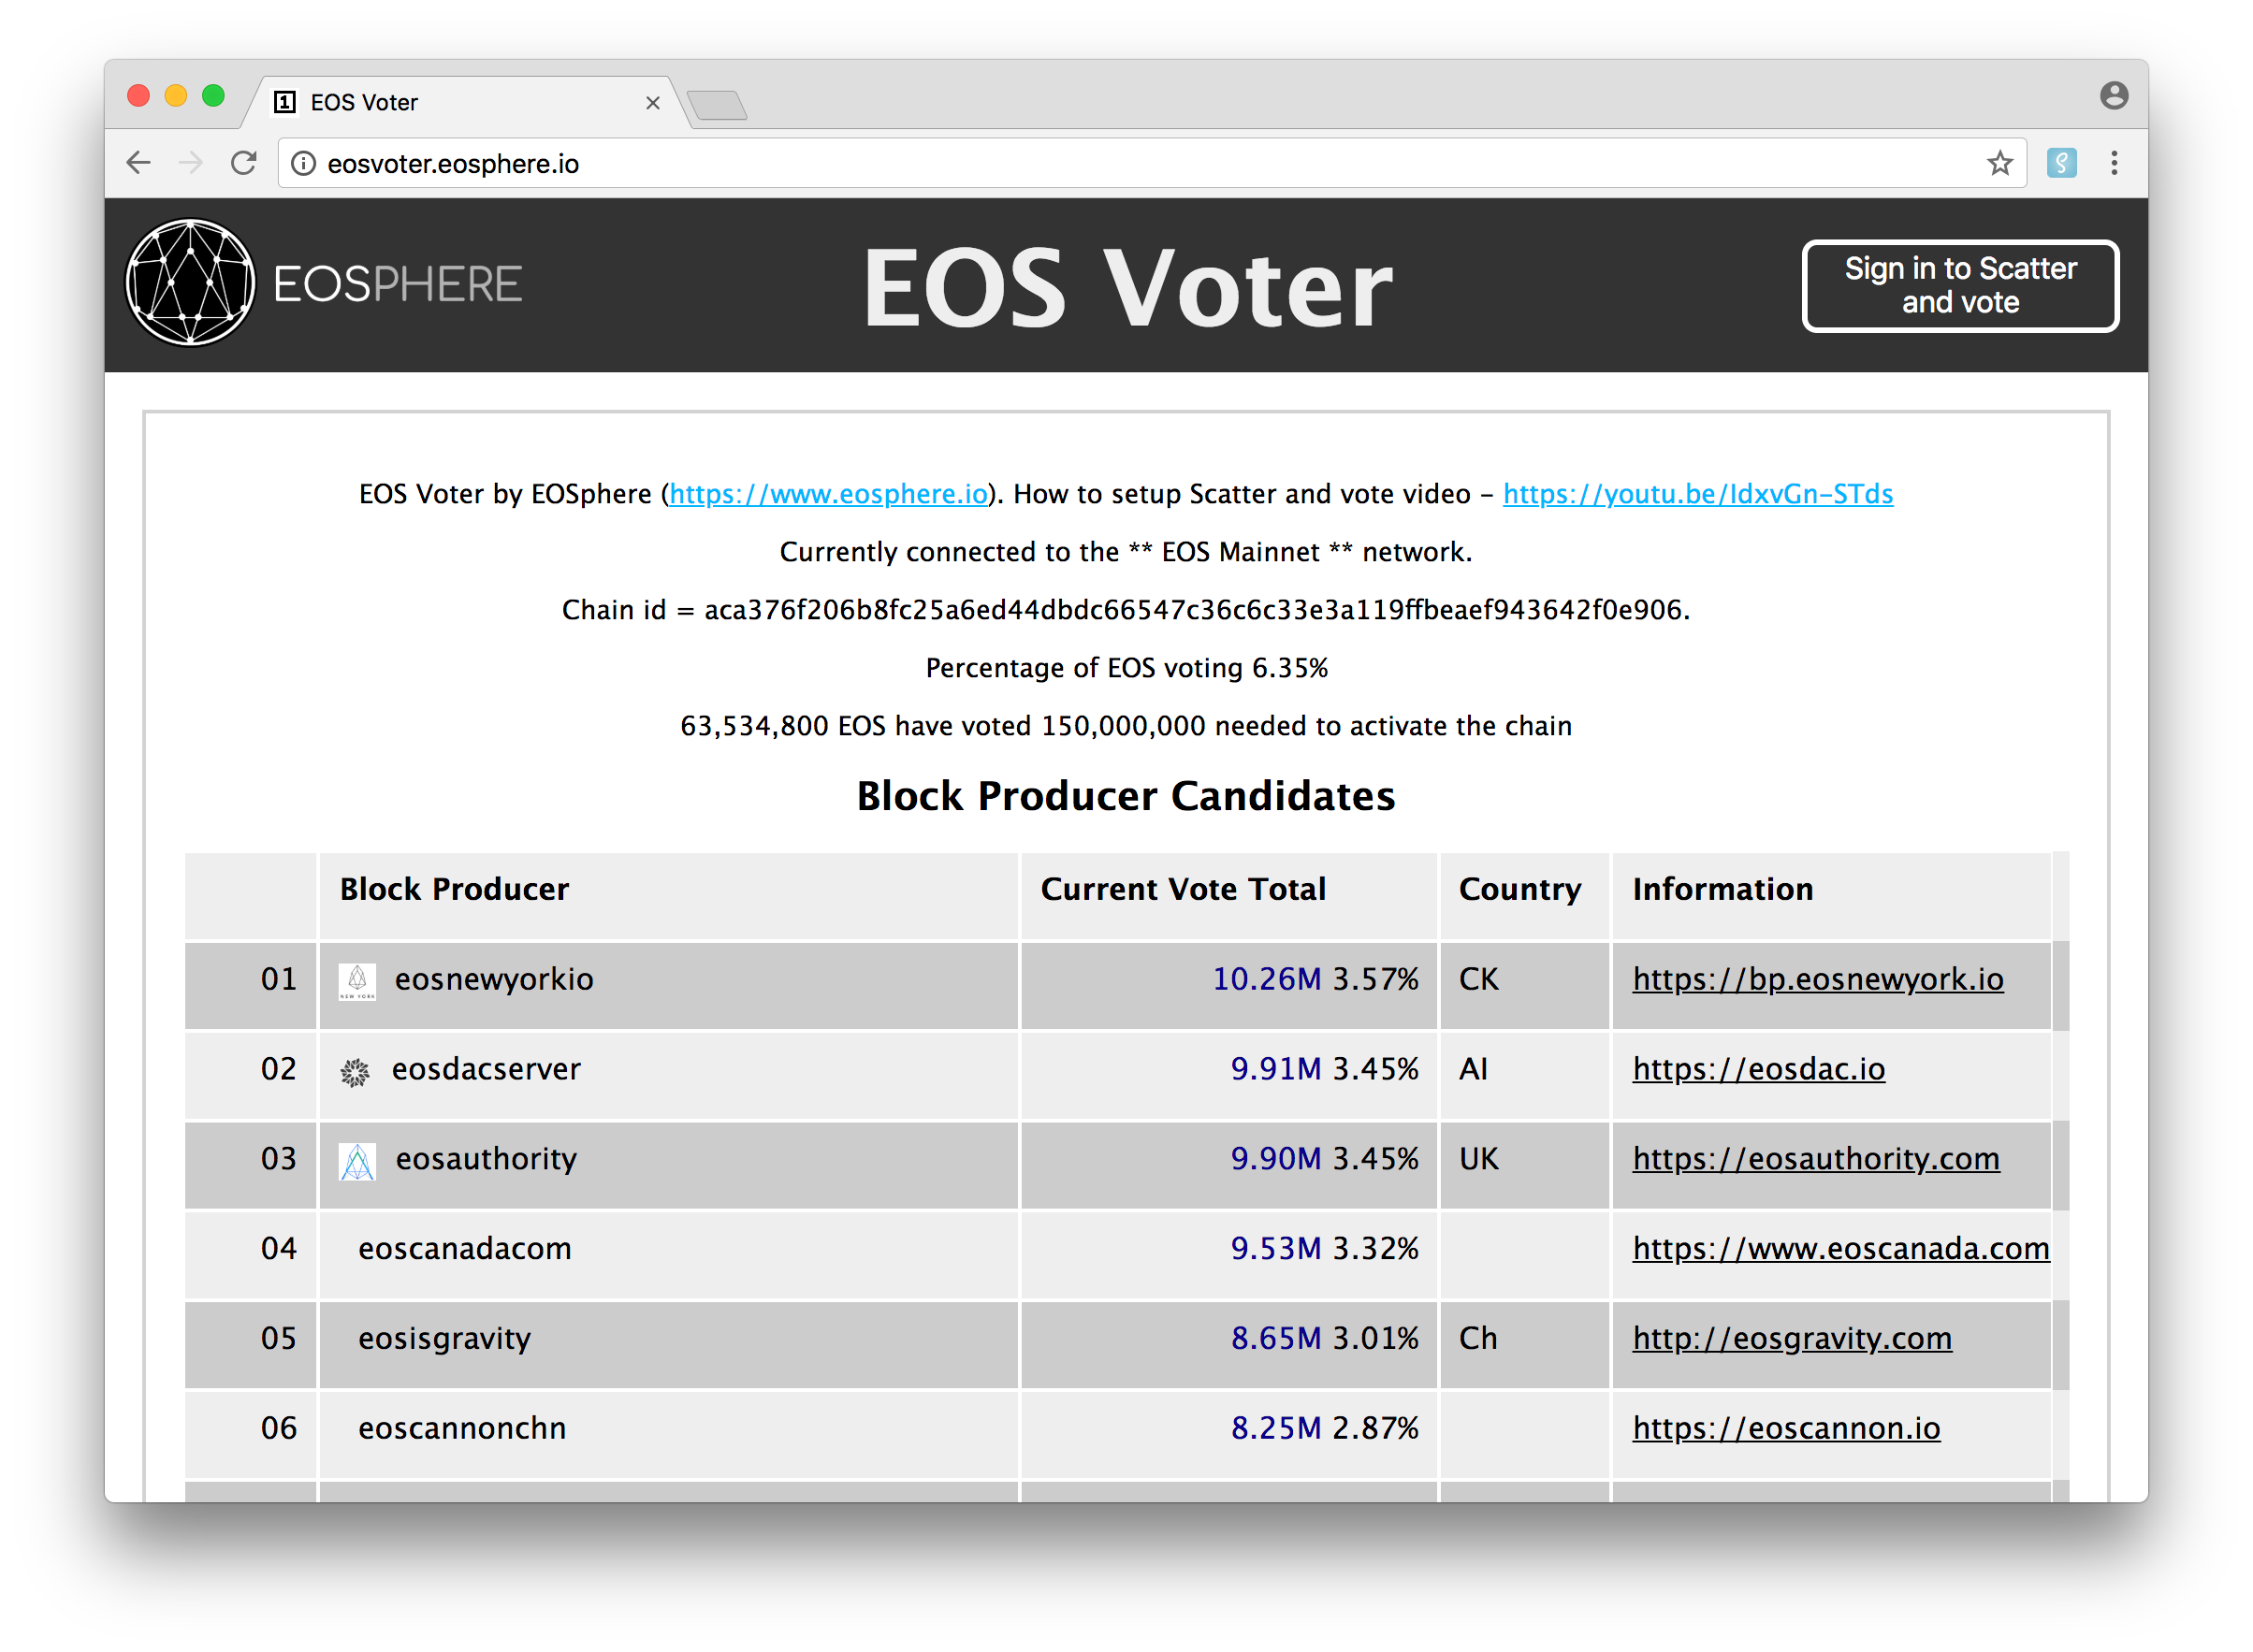2253x1652 pixels.
Task: Open the Scatter extension icon
Action: click(2061, 163)
